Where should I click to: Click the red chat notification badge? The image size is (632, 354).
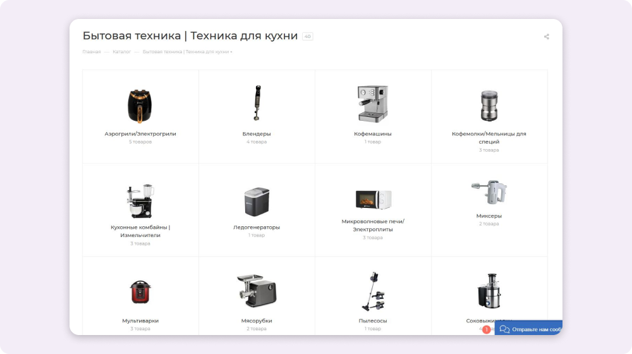point(487,329)
